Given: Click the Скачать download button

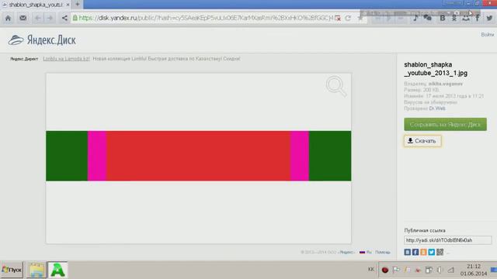Looking at the screenshot, I should (x=422, y=141).
